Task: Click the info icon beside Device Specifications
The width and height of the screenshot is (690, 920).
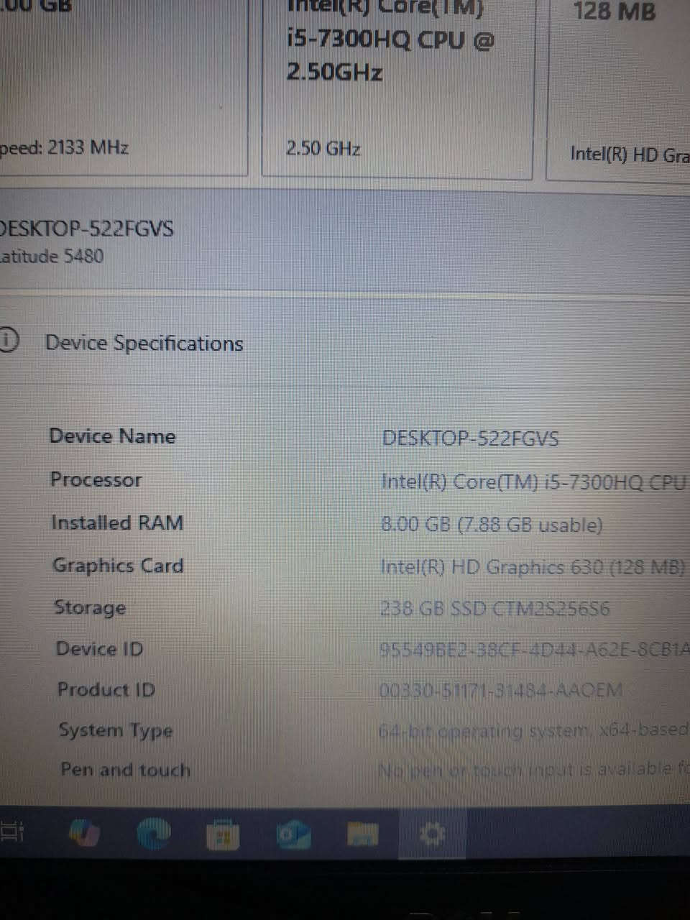Action: point(7,341)
